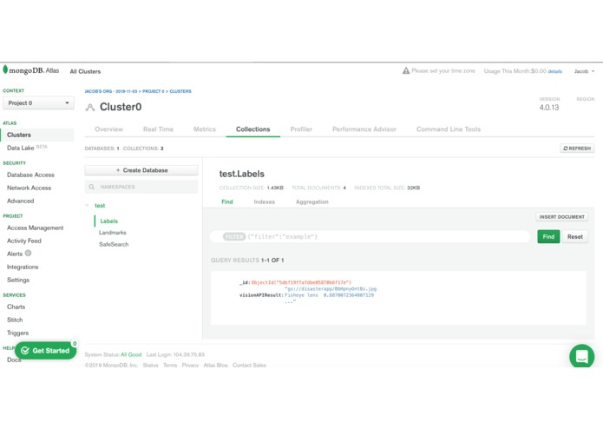The height and width of the screenshot is (429, 603).
Task: Open Triggers under Services
Action: click(17, 333)
